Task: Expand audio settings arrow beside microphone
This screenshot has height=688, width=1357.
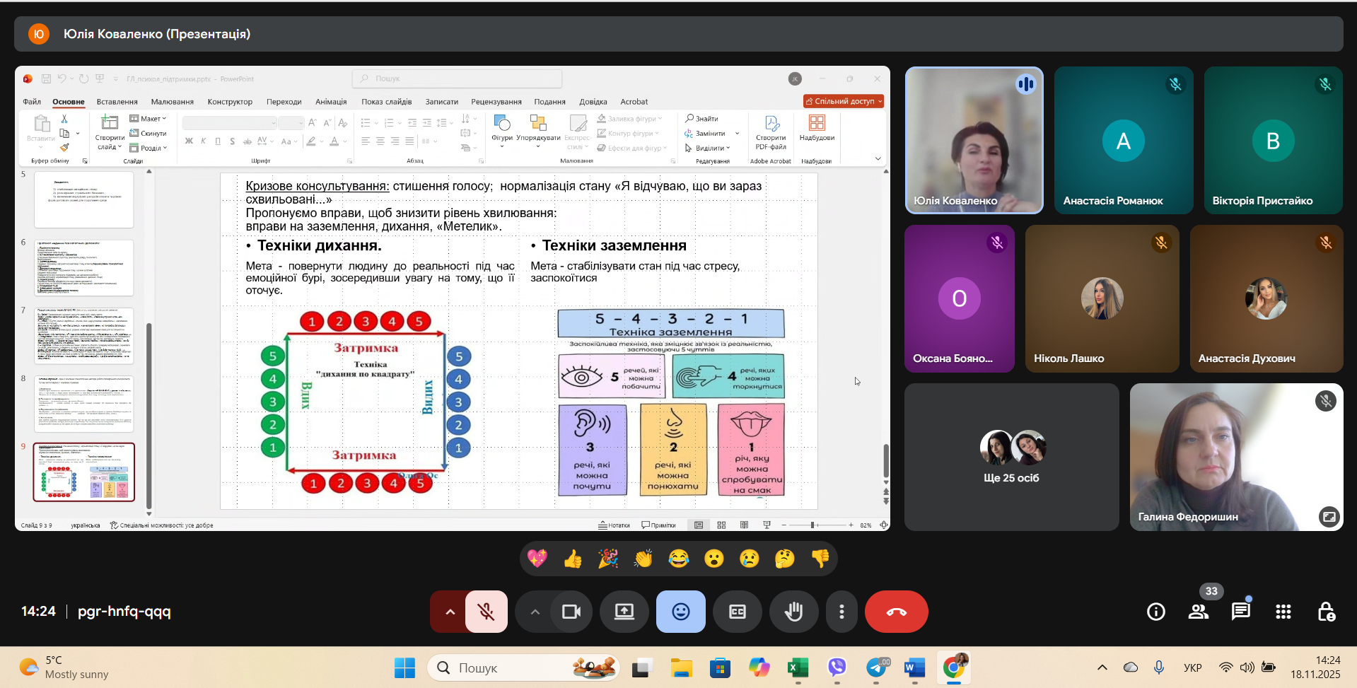Action: [450, 612]
